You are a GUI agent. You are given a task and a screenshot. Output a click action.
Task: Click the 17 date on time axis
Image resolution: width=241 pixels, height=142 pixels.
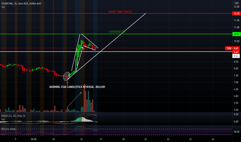click(x=101, y=139)
